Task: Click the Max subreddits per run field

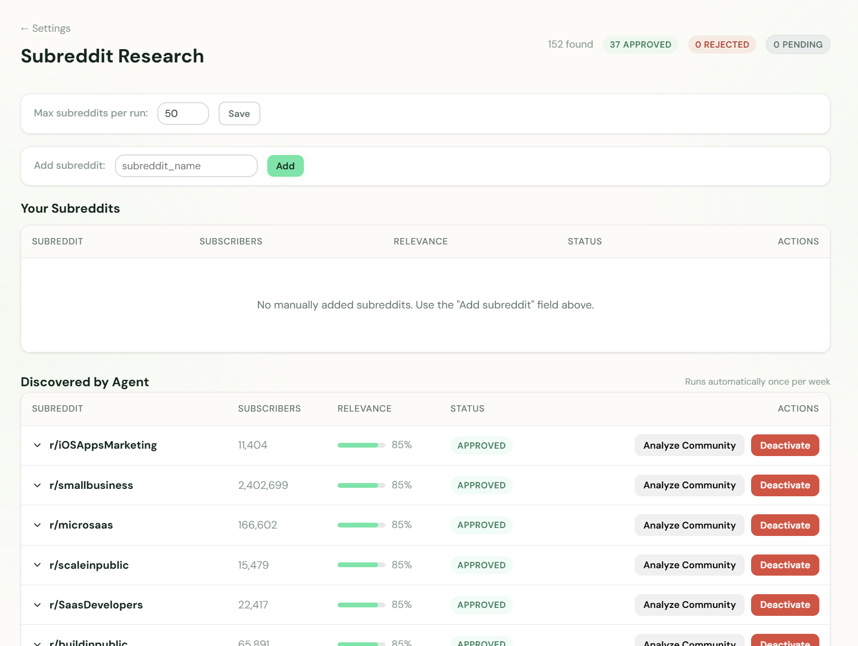Action: (183, 114)
